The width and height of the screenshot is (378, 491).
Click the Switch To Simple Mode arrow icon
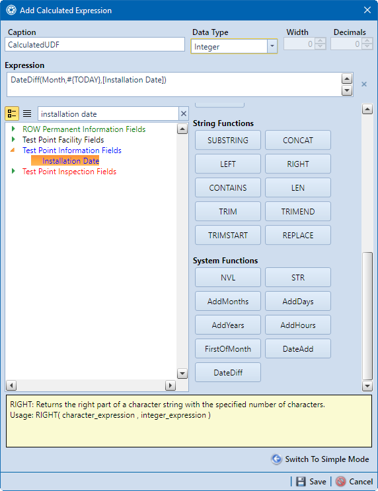click(x=276, y=459)
